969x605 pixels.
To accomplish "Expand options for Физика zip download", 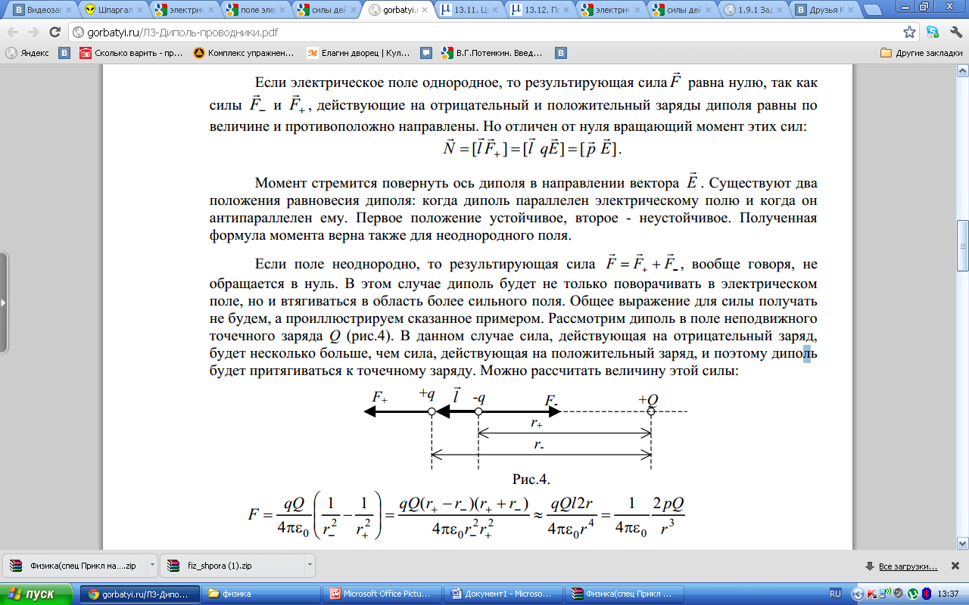I will 152,566.
